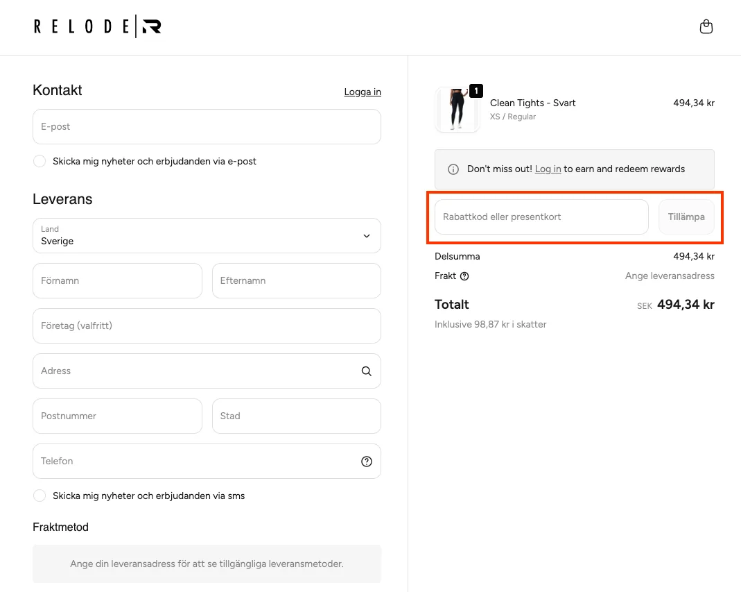Click the Postnummer input field
Viewport: 741px width, 592px height.
point(117,416)
